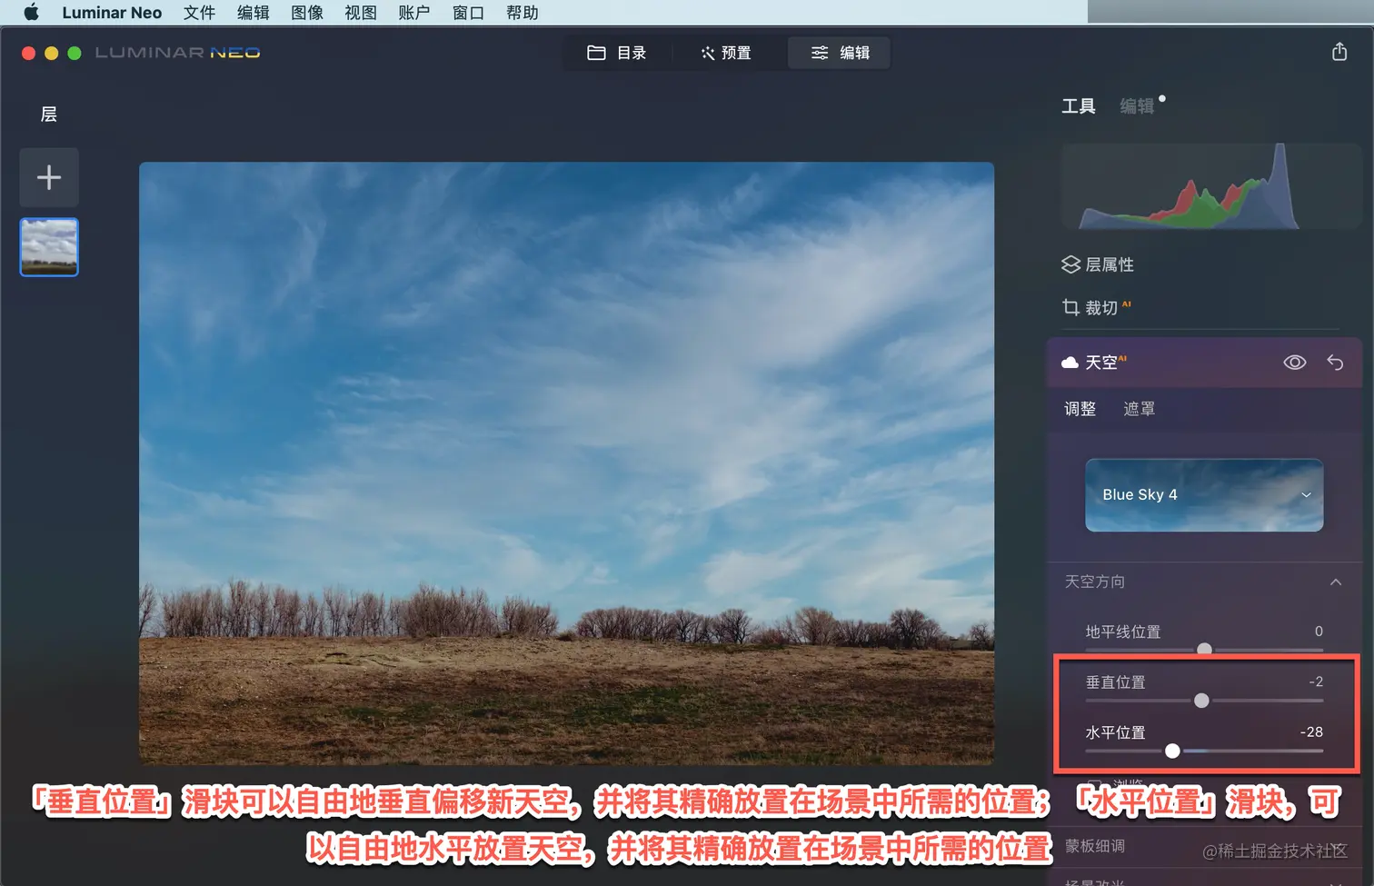Click the 层 layers panel label

(49, 114)
